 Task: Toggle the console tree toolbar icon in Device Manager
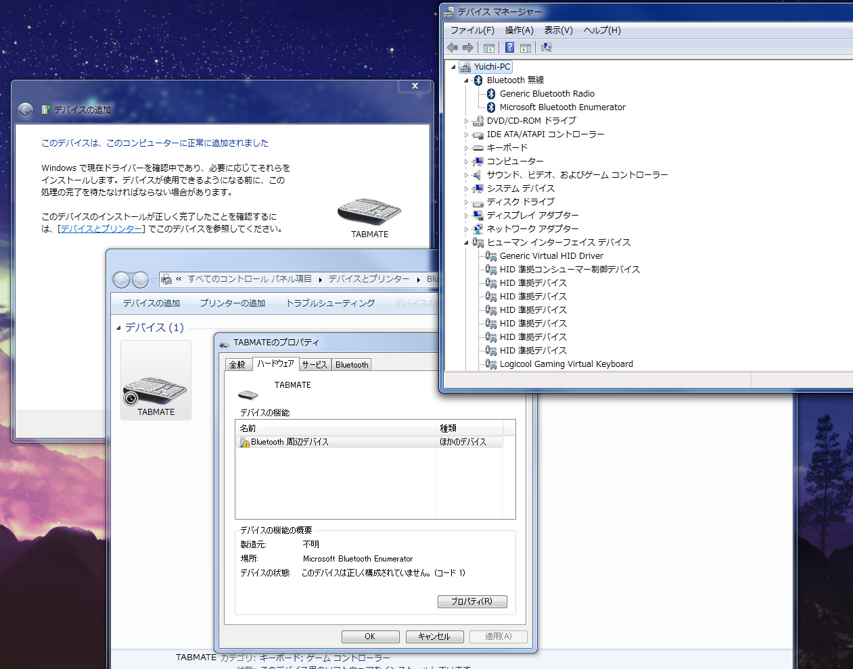coord(489,47)
